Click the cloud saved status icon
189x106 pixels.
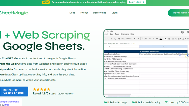[x=111, y=31]
